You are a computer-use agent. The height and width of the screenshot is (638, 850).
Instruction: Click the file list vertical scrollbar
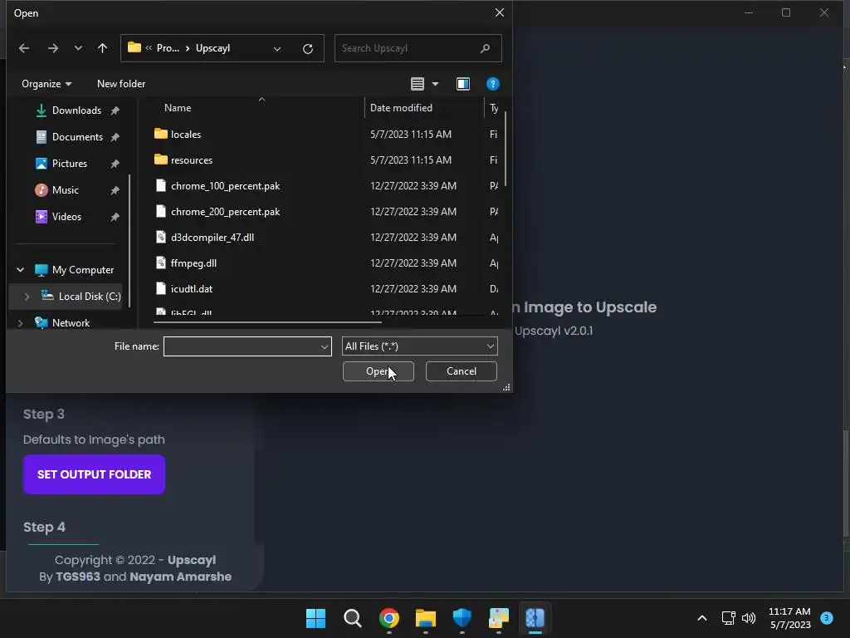point(506,150)
